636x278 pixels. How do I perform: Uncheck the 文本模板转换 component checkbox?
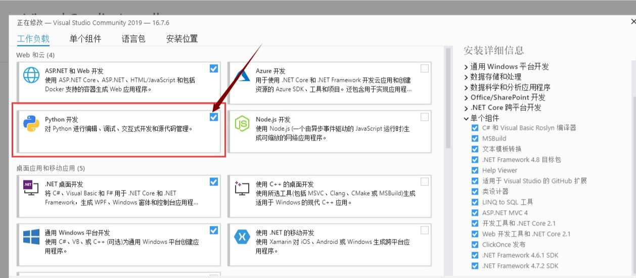475,149
